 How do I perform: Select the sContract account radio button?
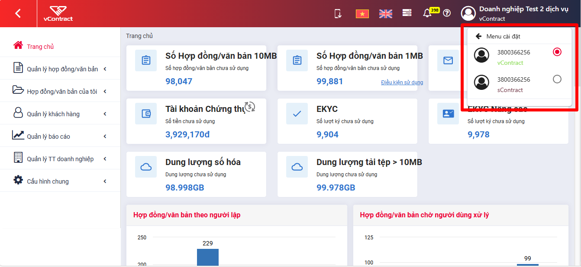557,79
